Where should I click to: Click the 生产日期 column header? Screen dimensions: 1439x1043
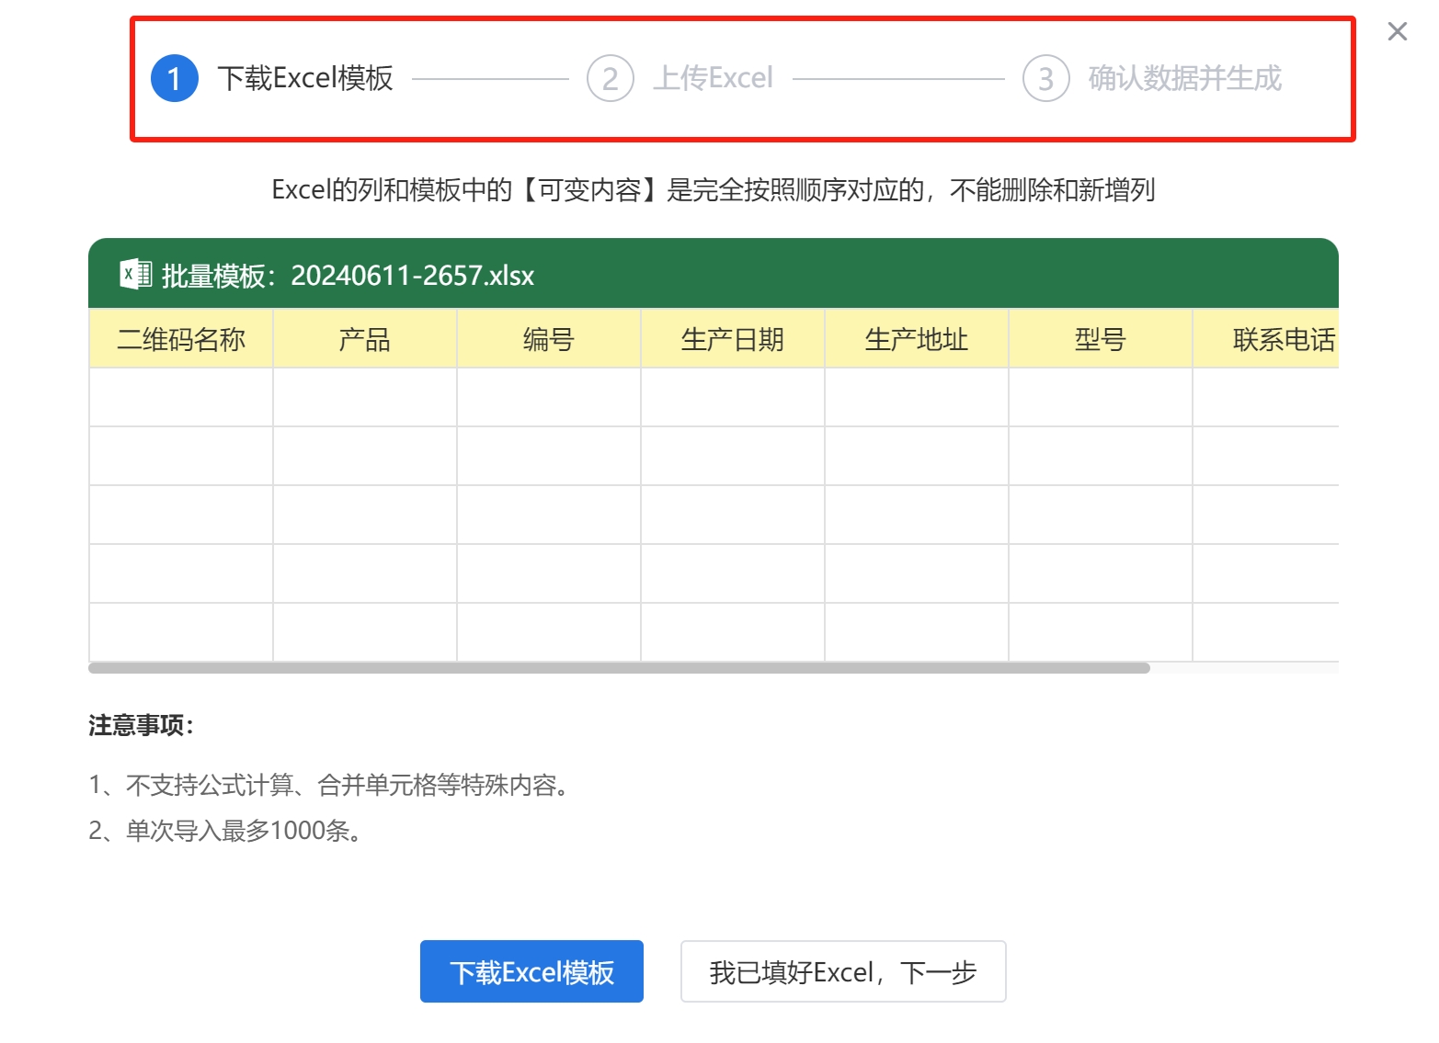coord(733,340)
